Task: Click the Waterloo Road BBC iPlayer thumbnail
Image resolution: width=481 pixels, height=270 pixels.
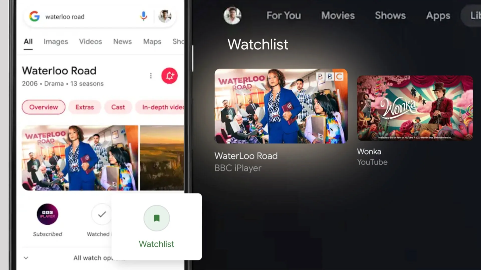Action: pyautogui.click(x=281, y=105)
